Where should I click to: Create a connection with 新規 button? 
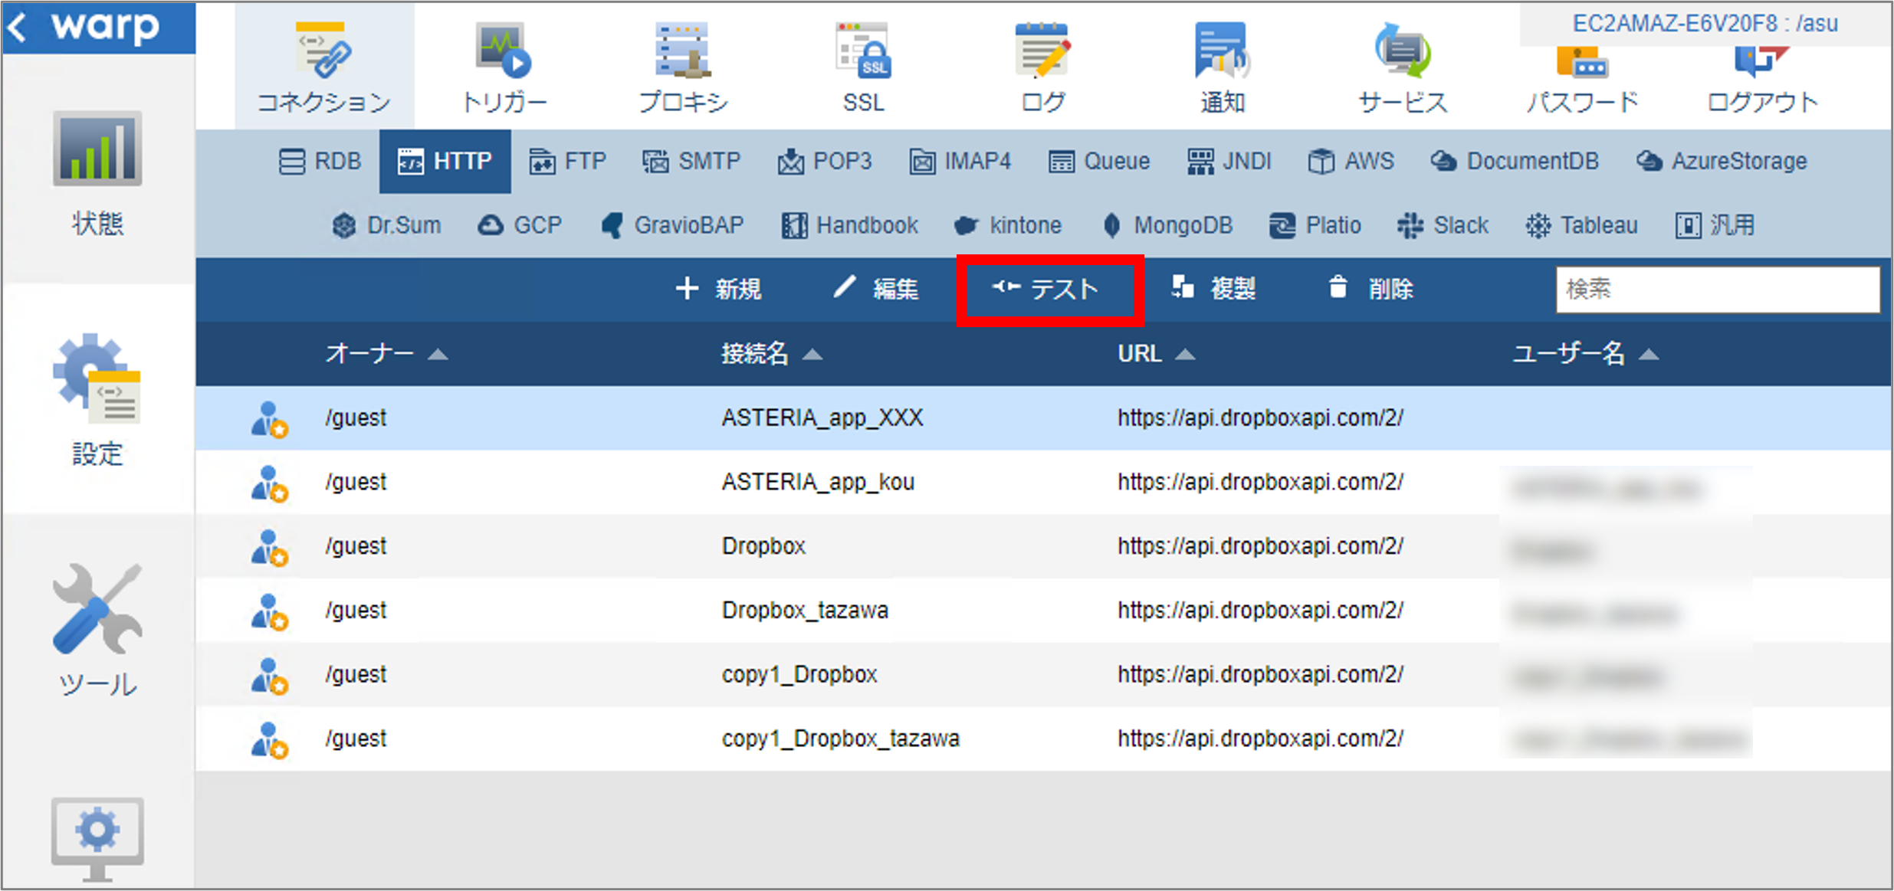tap(718, 289)
